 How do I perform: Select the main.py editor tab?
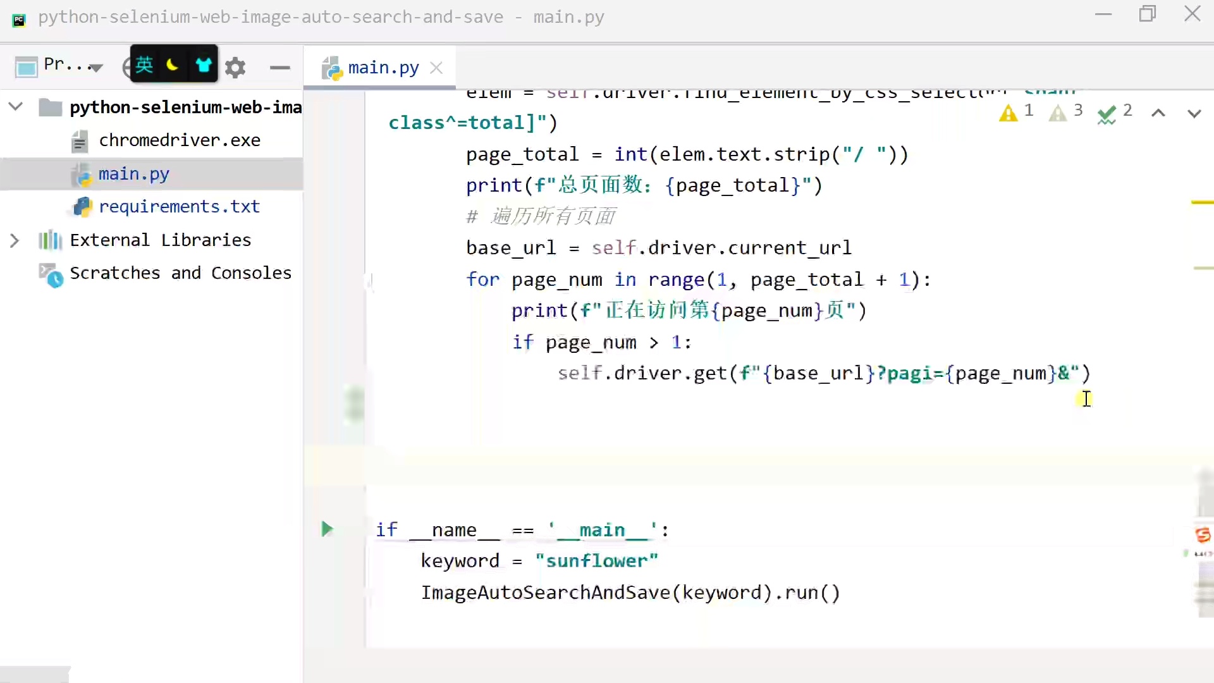tap(383, 66)
